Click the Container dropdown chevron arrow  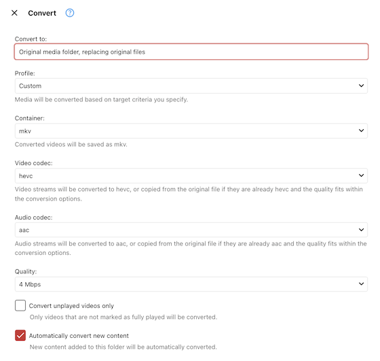pos(361,131)
